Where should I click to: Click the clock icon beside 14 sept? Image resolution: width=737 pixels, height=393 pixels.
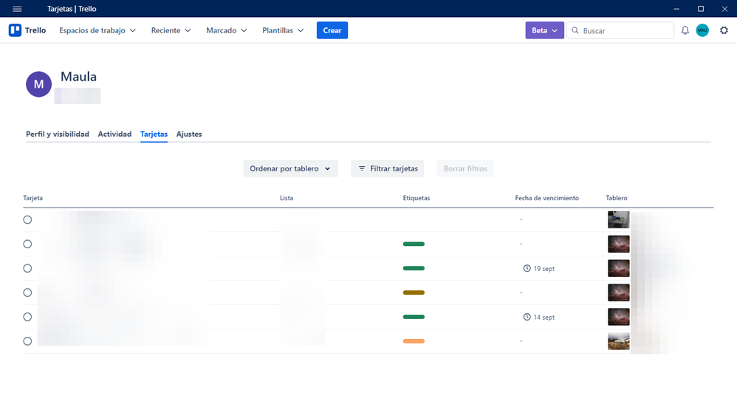tap(527, 318)
